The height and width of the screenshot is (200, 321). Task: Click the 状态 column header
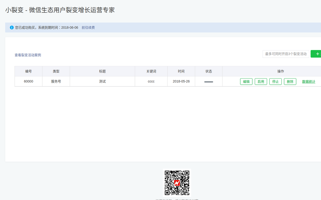[x=209, y=71]
